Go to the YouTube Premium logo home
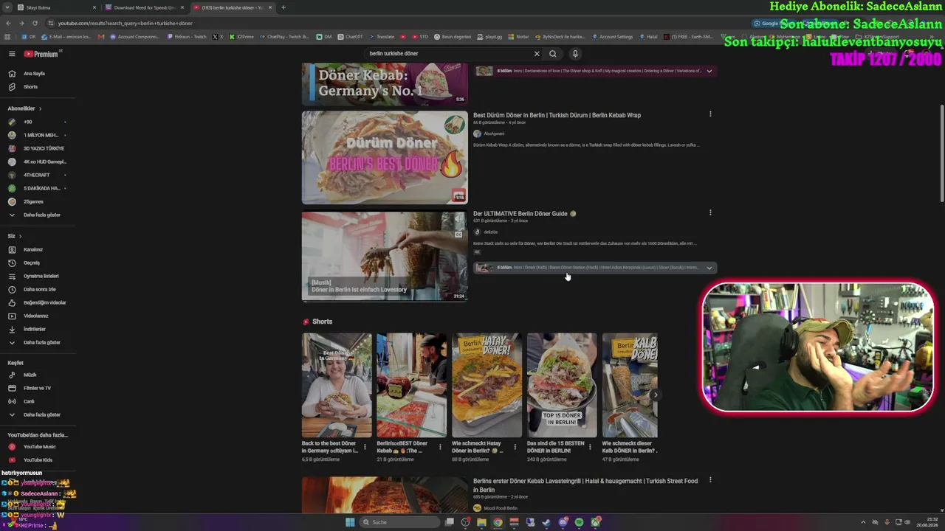The height and width of the screenshot is (531, 945). tap(42, 54)
